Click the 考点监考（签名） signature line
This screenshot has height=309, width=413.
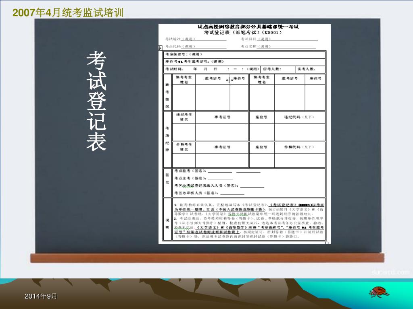217,171
